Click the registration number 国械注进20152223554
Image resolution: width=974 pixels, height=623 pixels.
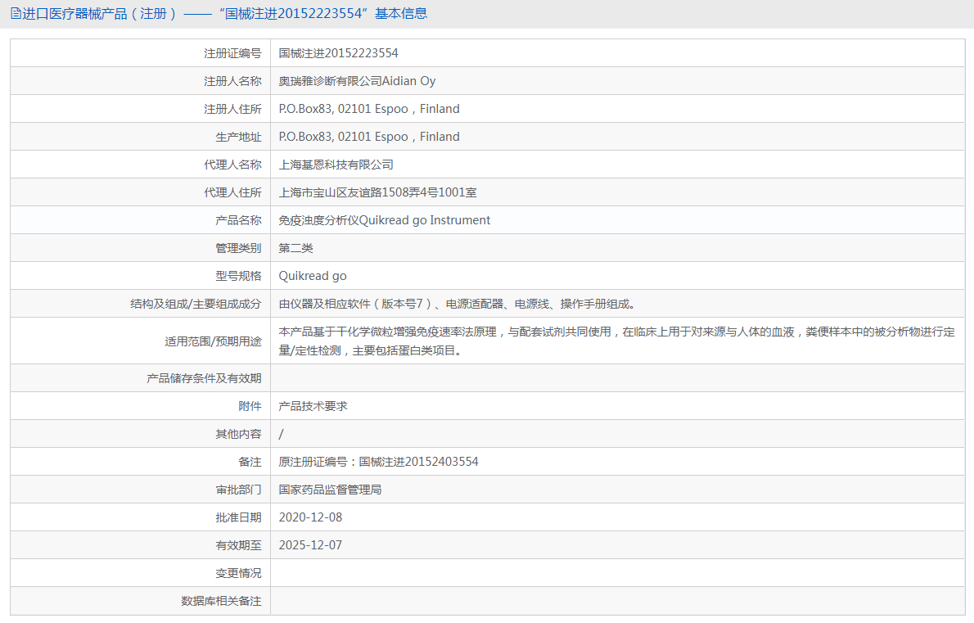(338, 52)
